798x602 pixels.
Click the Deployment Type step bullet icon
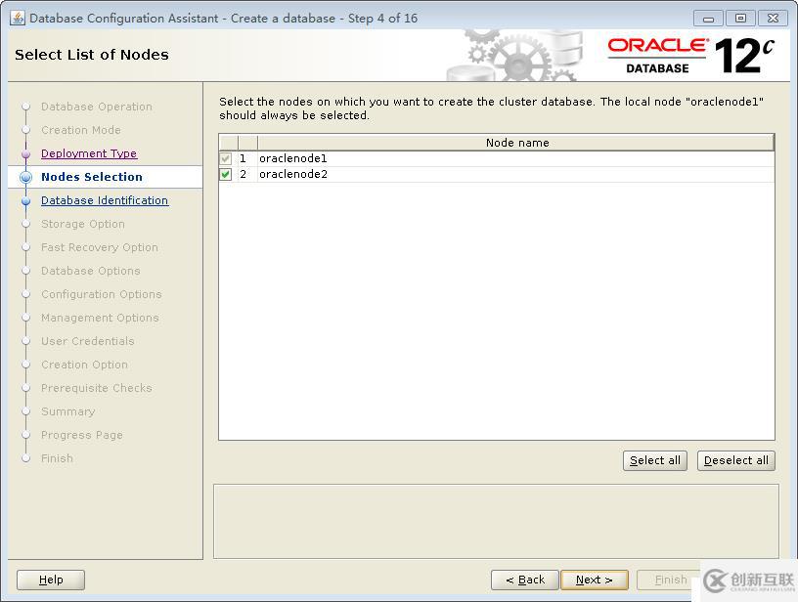[x=26, y=153]
